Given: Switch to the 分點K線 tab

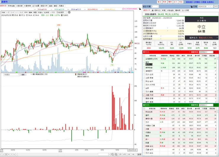Looking at the screenshot, I should coord(19,6).
